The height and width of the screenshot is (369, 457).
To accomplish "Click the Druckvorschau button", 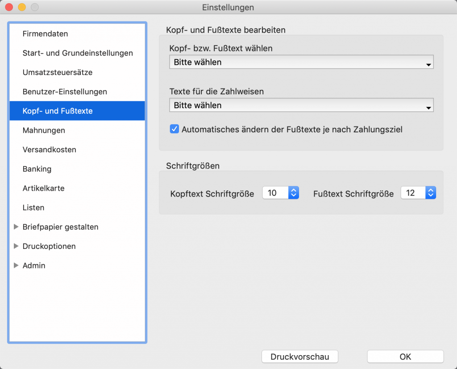I will [299, 356].
